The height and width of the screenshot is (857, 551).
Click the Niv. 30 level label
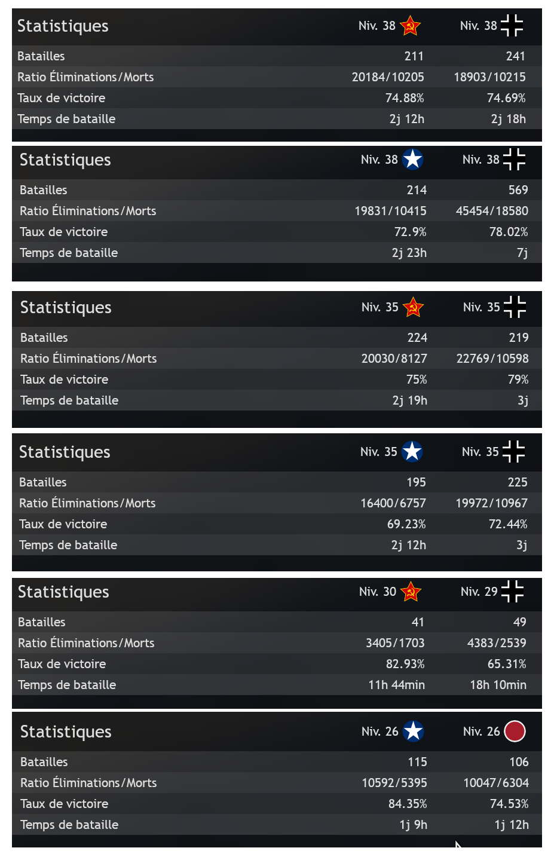(x=378, y=592)
